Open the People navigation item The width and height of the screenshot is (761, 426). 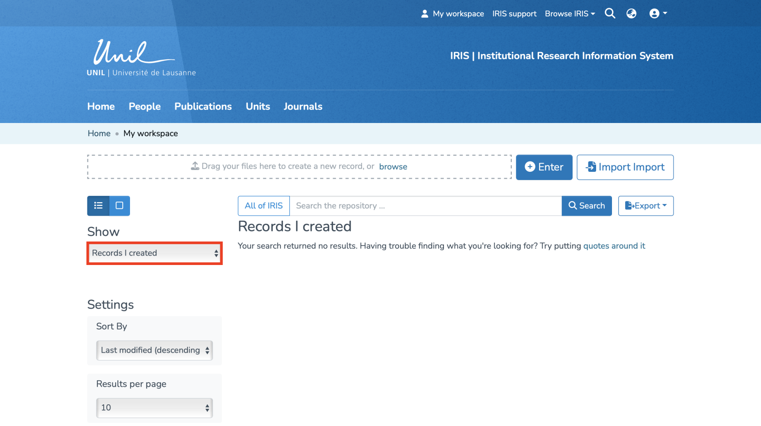tap(144, 107)
